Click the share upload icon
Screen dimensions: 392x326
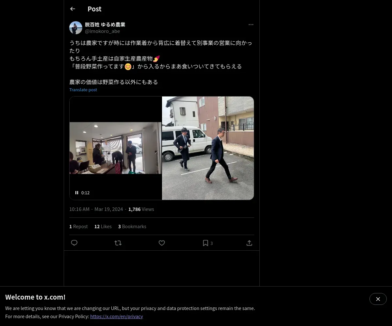[249, 243]
